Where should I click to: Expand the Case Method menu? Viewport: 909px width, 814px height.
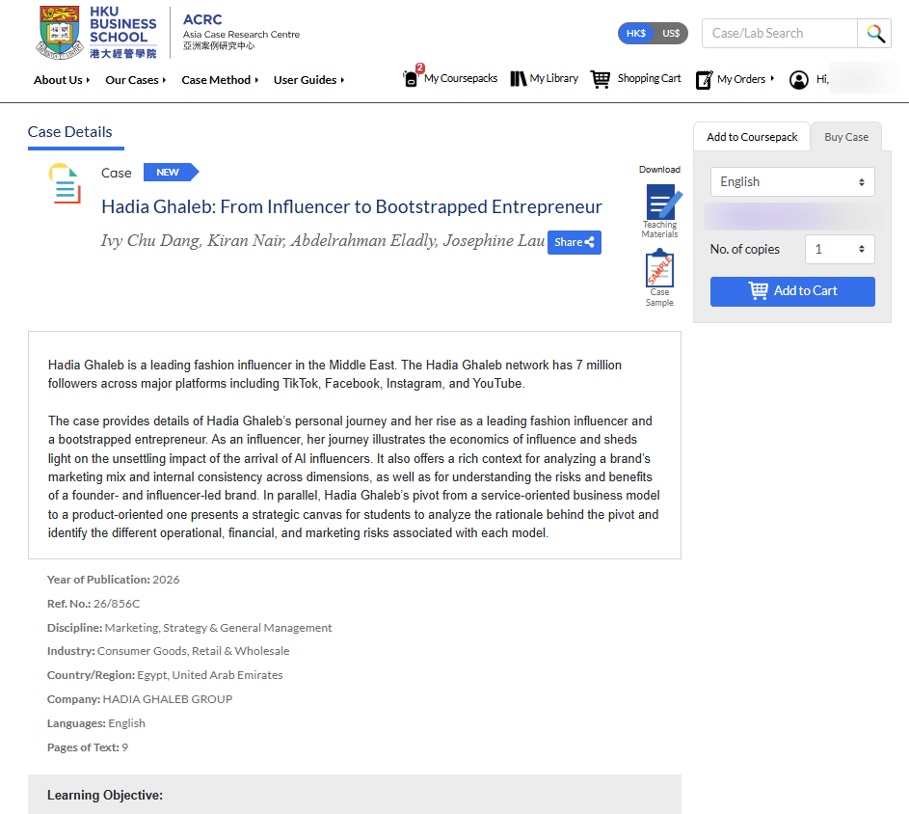pos(220,80)
